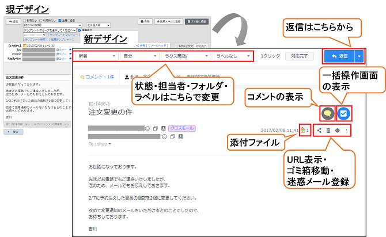This screenshot has width=386, height=237.
Task: Open the テンプレートプレビュー link
Action: (64, 35)
